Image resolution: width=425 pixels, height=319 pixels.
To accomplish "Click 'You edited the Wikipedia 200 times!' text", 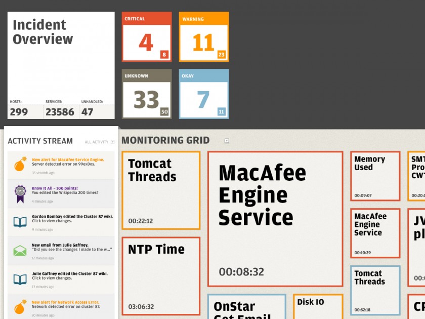I will (65, 192).
